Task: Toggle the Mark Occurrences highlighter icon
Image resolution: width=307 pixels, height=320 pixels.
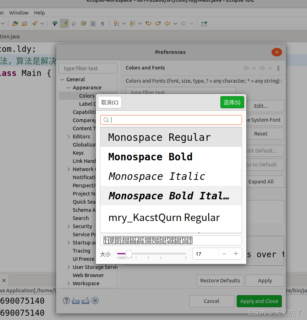Action: coord(64,23)
